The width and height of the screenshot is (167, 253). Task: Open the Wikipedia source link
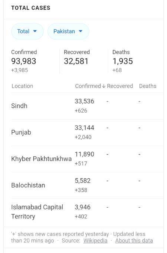(x=95, y=241)
